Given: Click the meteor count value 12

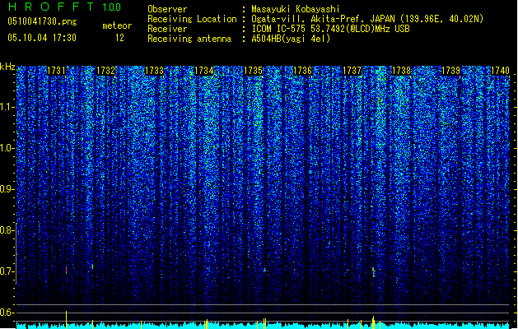Looking at the screenshot, I should [119, 38].
